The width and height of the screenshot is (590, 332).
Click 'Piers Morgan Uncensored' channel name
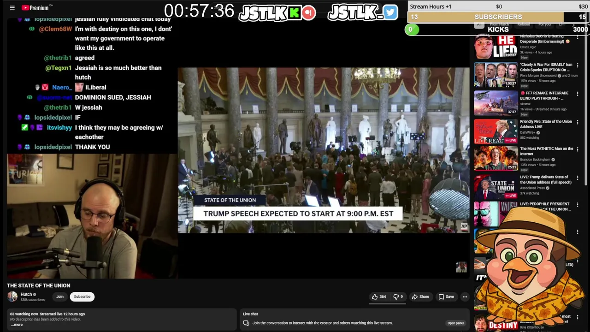point(538,76)
